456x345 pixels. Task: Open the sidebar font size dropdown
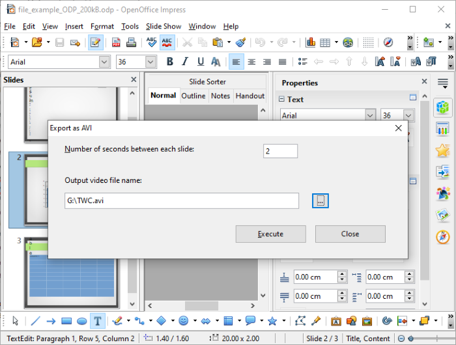[408, 115]
